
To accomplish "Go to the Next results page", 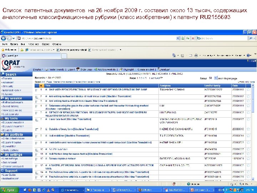I will (158, 78).
